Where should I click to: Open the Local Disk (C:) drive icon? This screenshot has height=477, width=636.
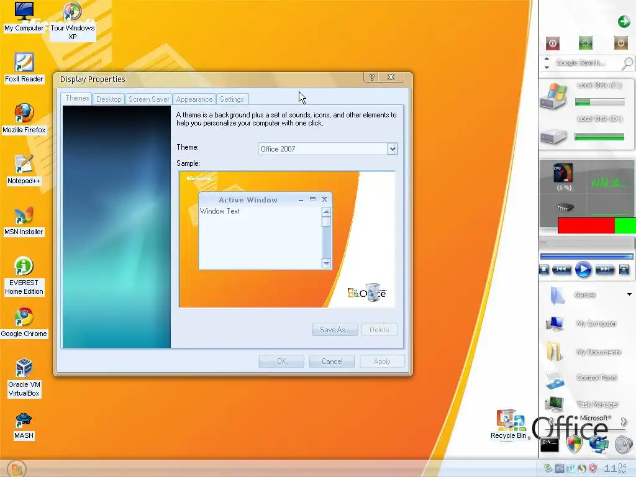point(553,96)
